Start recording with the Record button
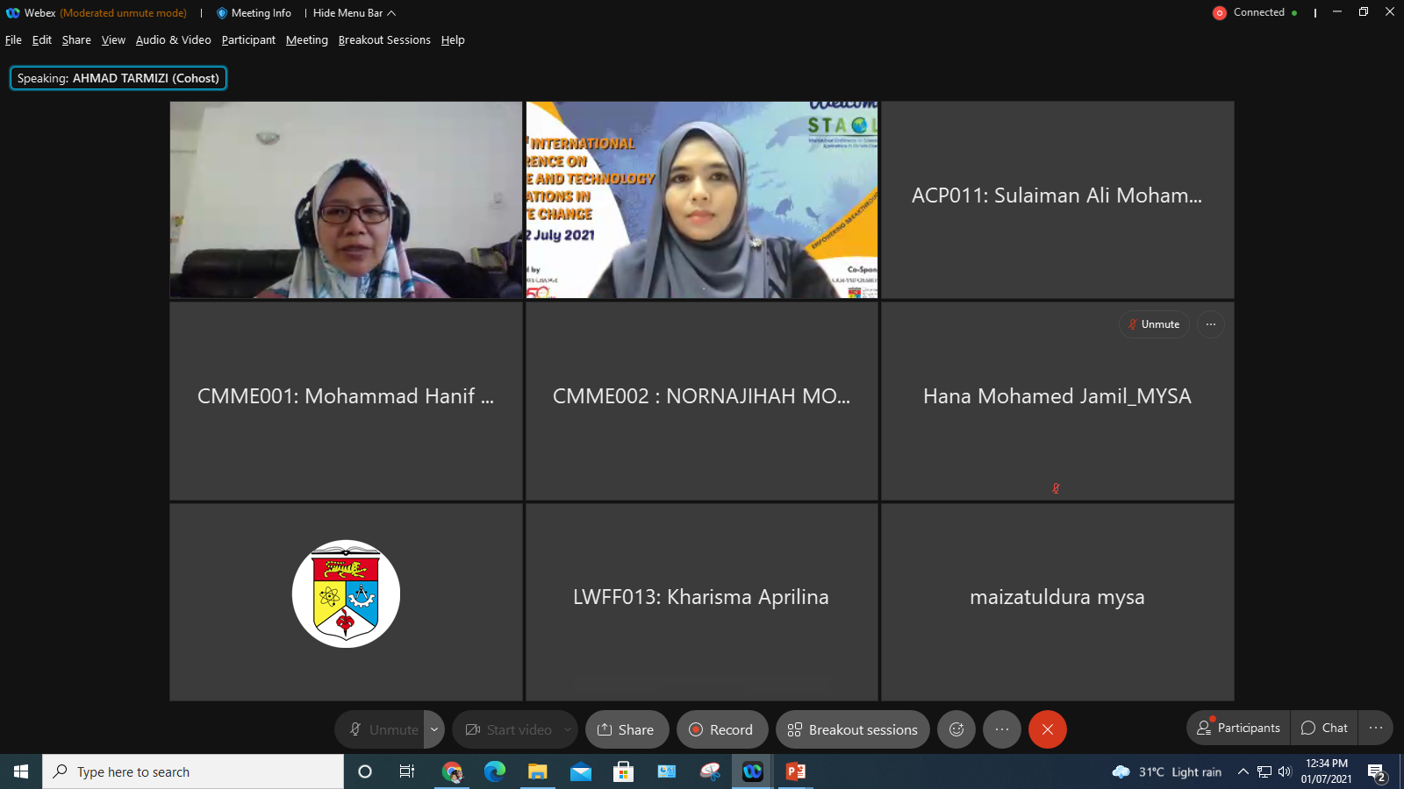Screen dimensions: 1404x789 pos(721,729)
